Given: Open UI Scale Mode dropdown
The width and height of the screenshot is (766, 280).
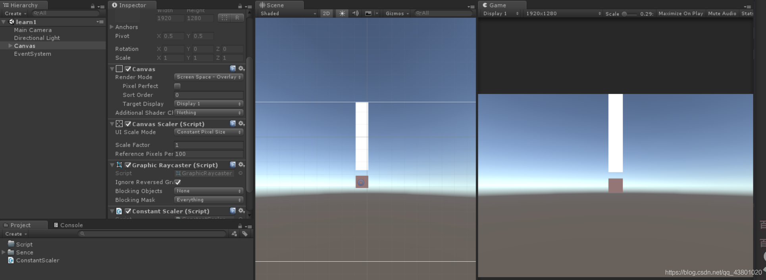Looking at the screenshot, I should pos(208,132).
